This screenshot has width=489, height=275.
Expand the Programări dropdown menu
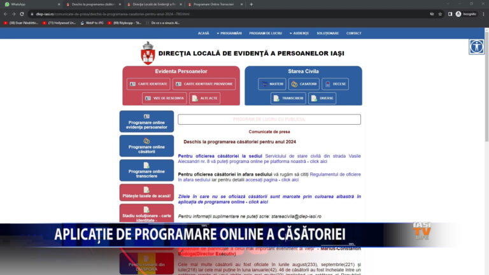tap(229, 33)
